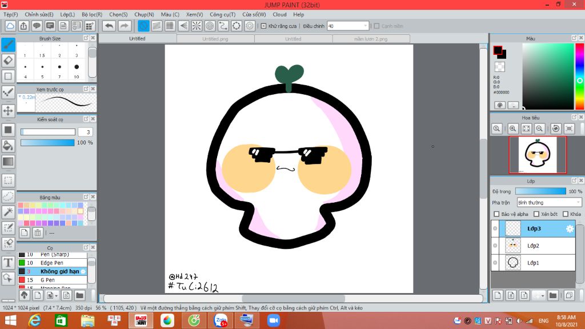Add a new layer in the layer panel

click(498, 295)
